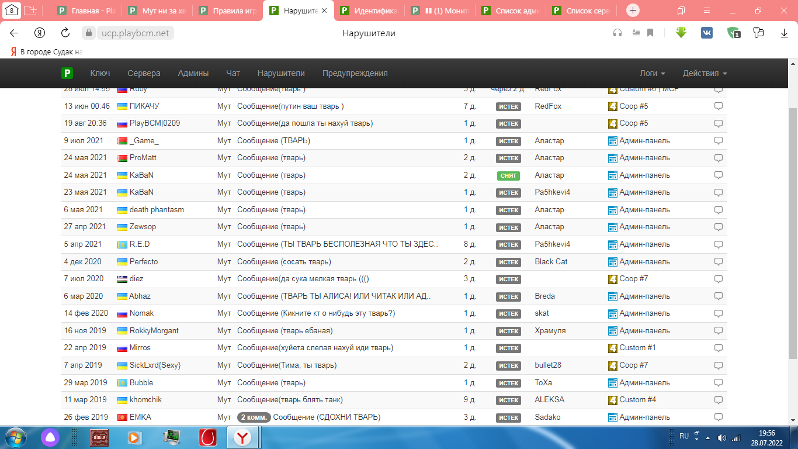
Task: Open the Сервера navbar item
Action: pyautogui.click(x=144, y=73)
